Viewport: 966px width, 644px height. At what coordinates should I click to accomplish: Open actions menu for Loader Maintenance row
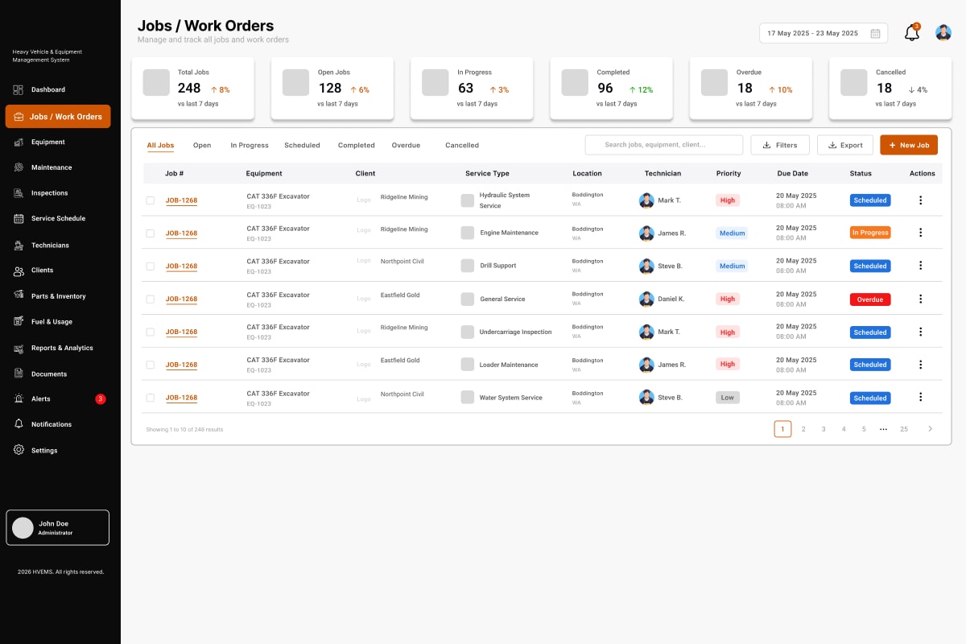pyautogui.click(x=921, y=364)
